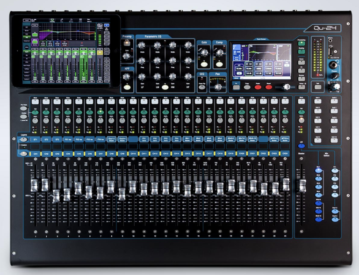359x275 pixels.
Task: Touch the Comp threshold knob
Action: coord(220,52)
